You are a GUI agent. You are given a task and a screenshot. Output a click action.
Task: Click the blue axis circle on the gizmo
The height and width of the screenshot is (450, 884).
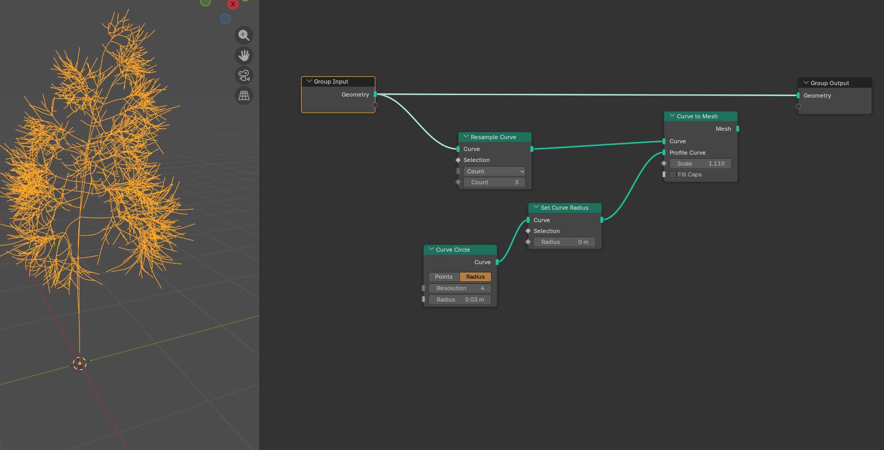coord(225,19)
